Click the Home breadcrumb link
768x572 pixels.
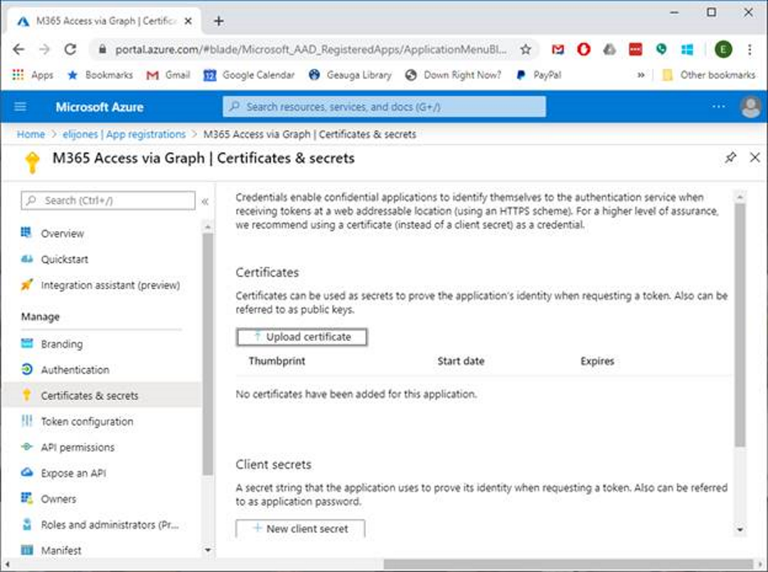[x=31, y=134]
